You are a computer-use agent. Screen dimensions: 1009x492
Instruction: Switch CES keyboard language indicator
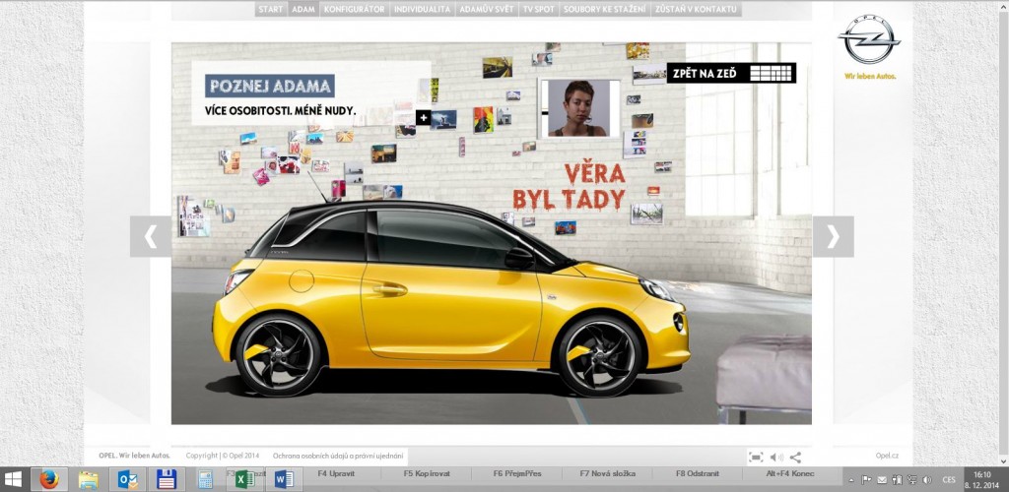click(949, 480)
